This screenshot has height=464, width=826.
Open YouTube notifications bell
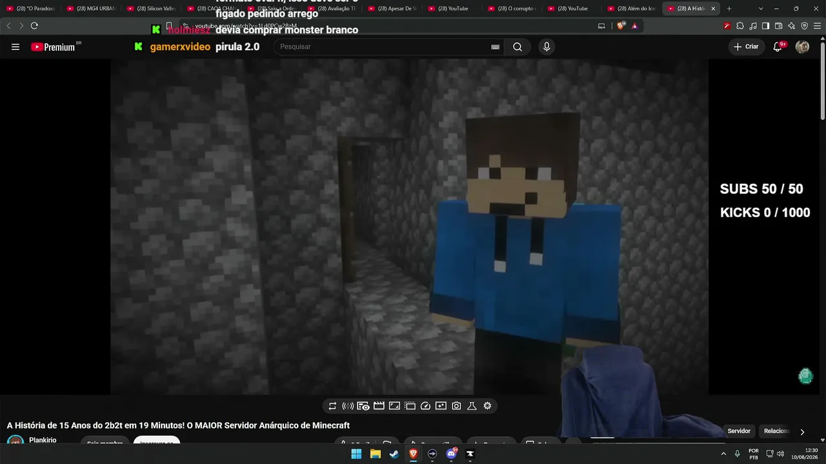[x=778, y=47]
